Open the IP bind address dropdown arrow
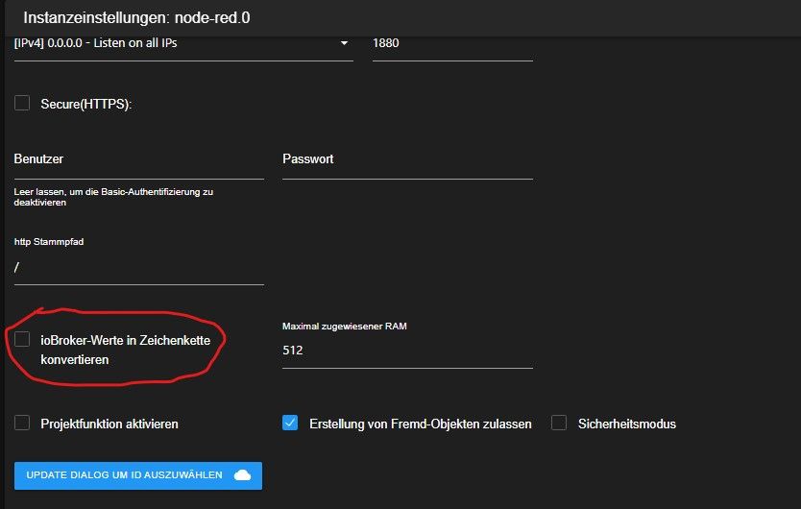This screenshot has width=801, height=509. coord(344,43)
